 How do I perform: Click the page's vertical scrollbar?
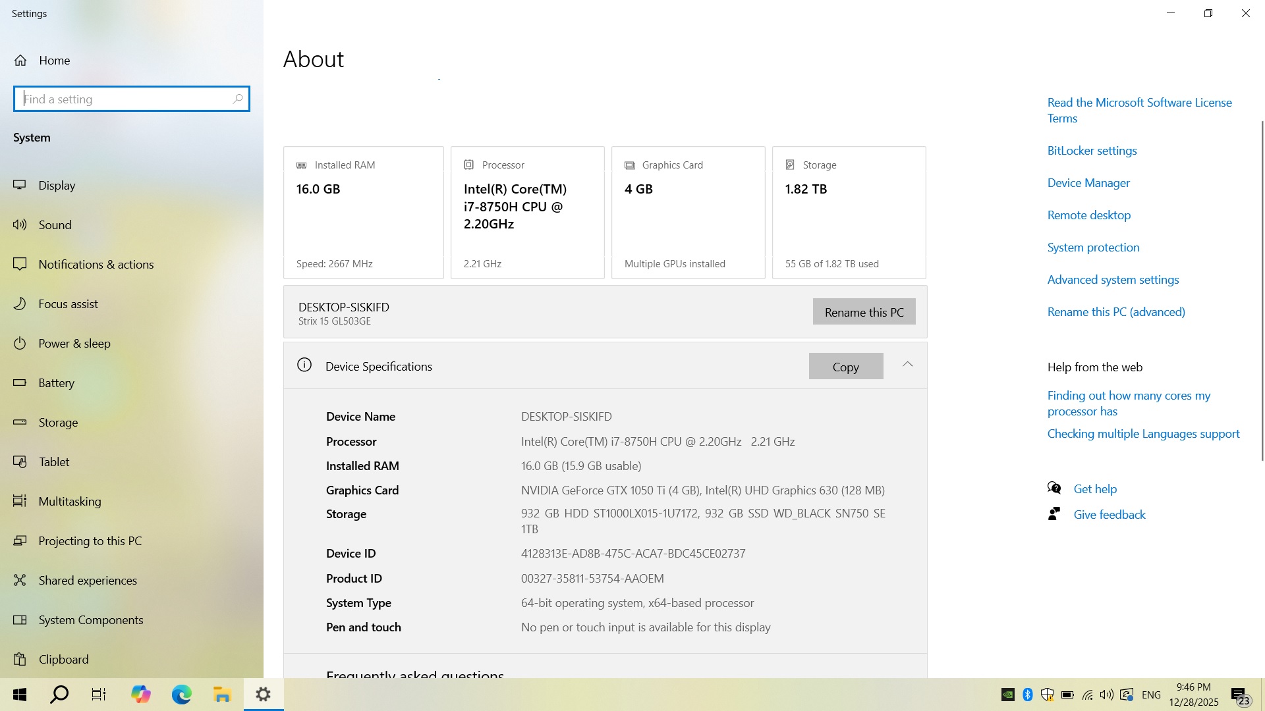1262,290
